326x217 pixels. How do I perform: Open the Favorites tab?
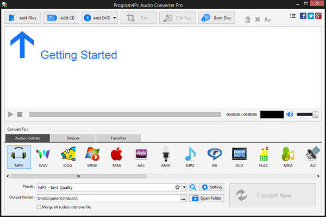pos(118,138)
